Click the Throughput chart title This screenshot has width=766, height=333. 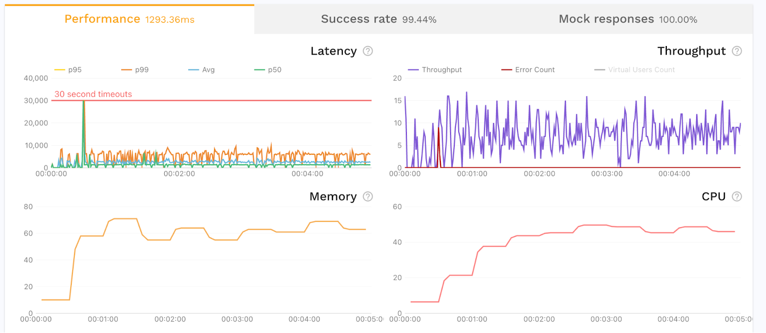[x=691, y=51]
